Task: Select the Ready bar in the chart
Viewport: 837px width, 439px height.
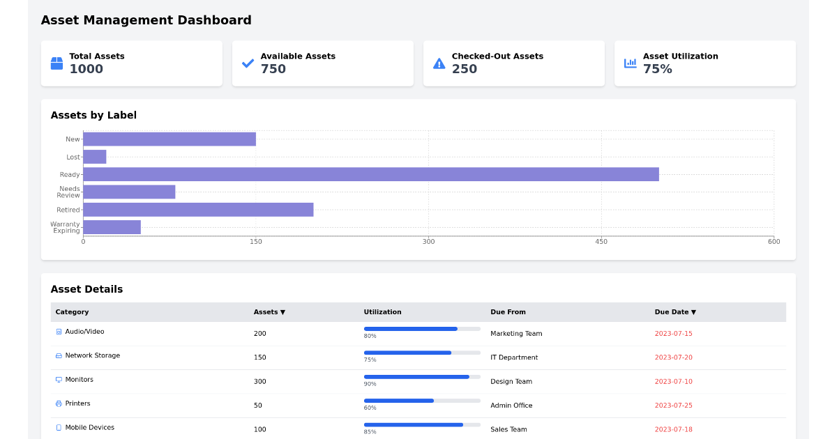Action: pos(370,174)
